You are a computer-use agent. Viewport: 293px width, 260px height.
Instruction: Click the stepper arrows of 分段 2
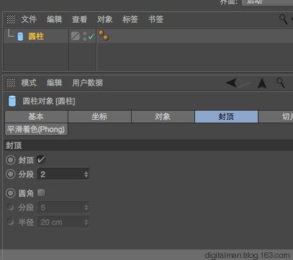click(x=86, y=174)
